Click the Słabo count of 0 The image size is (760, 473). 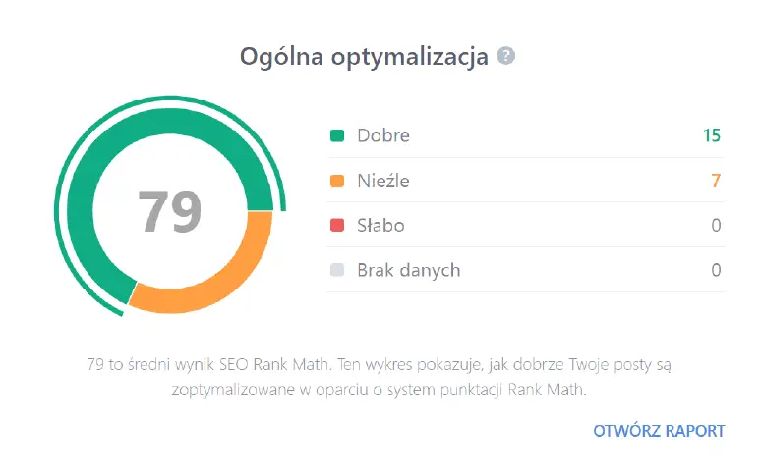pos(716,226)
